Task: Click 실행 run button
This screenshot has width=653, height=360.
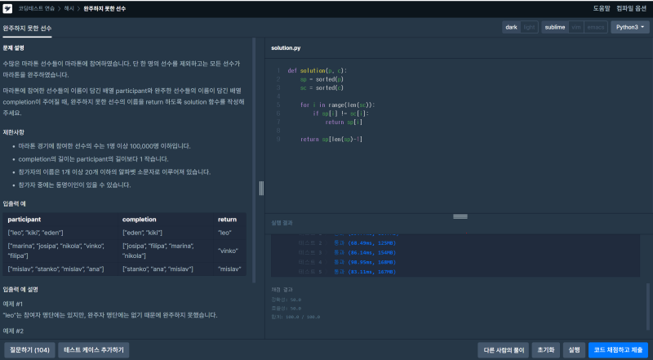Action: click(x=575, y=350)
